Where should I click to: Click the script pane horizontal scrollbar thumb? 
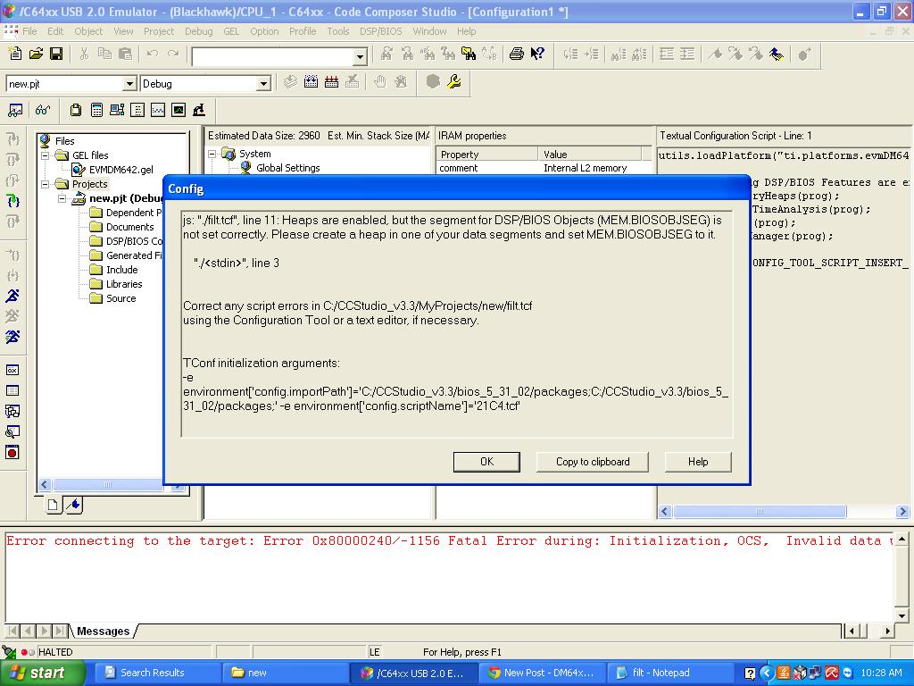tap(760, 512)
